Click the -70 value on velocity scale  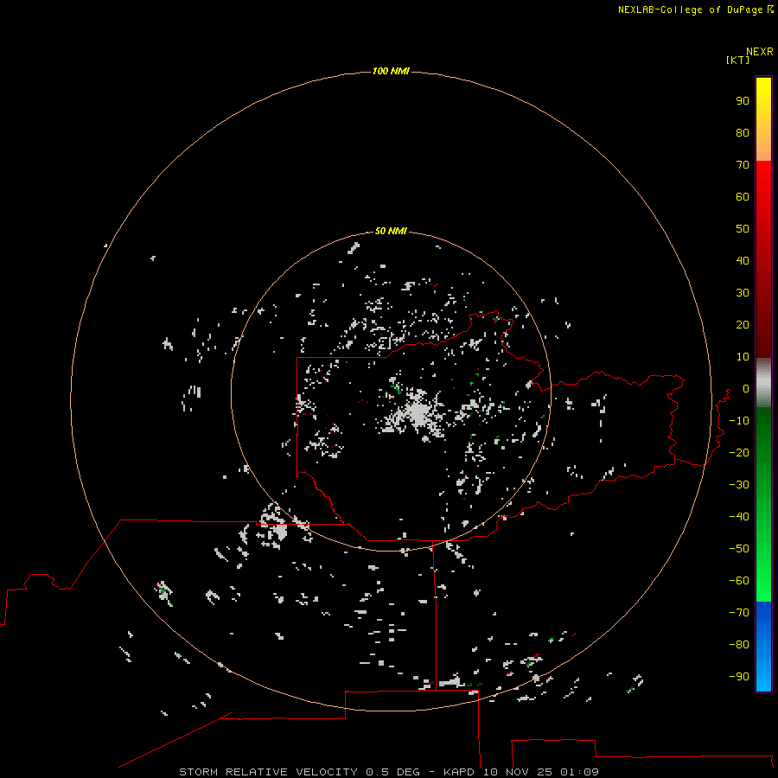click(739, 613)
